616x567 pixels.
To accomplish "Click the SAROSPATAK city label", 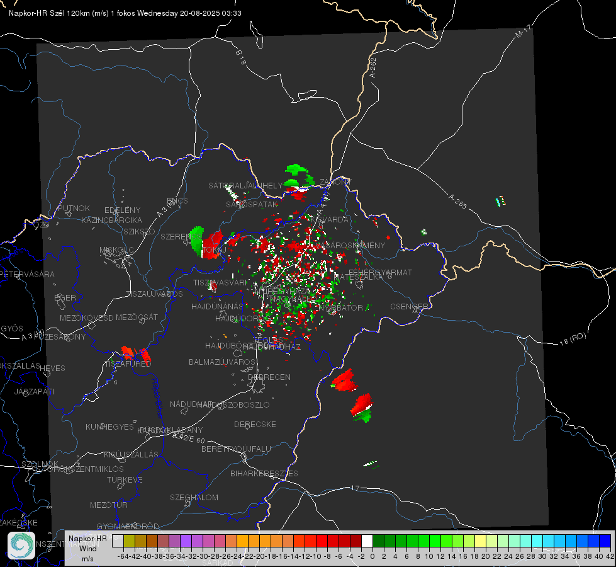I will coord(252,205).
